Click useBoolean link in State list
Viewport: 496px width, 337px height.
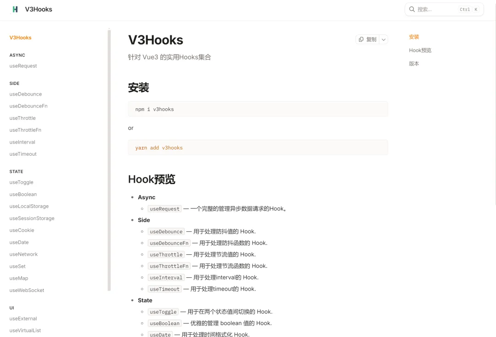pos(164,323)
